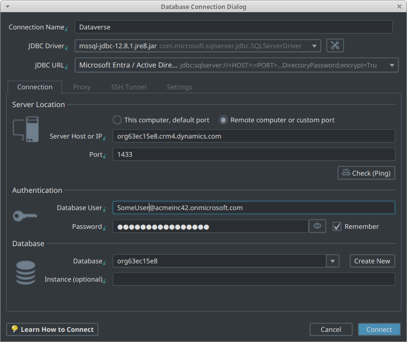Click the database cylinder icon
Viewport: 407px width, 342px height.
click(26, 272)
